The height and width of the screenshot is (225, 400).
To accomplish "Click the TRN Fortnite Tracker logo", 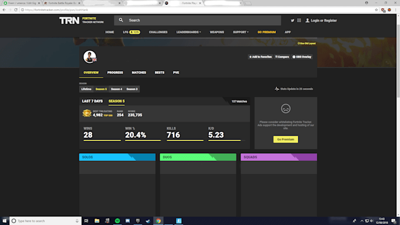I will (82, 21).
